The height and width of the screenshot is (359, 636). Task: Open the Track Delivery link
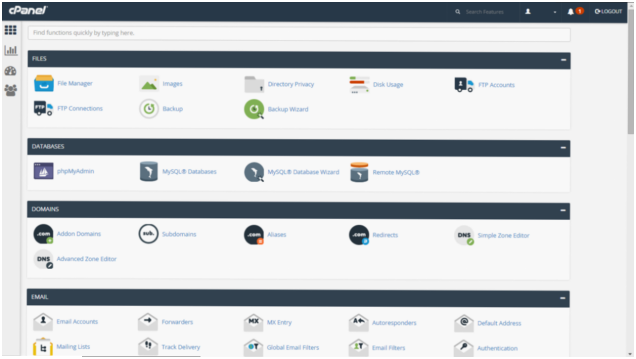coord(181,347)
